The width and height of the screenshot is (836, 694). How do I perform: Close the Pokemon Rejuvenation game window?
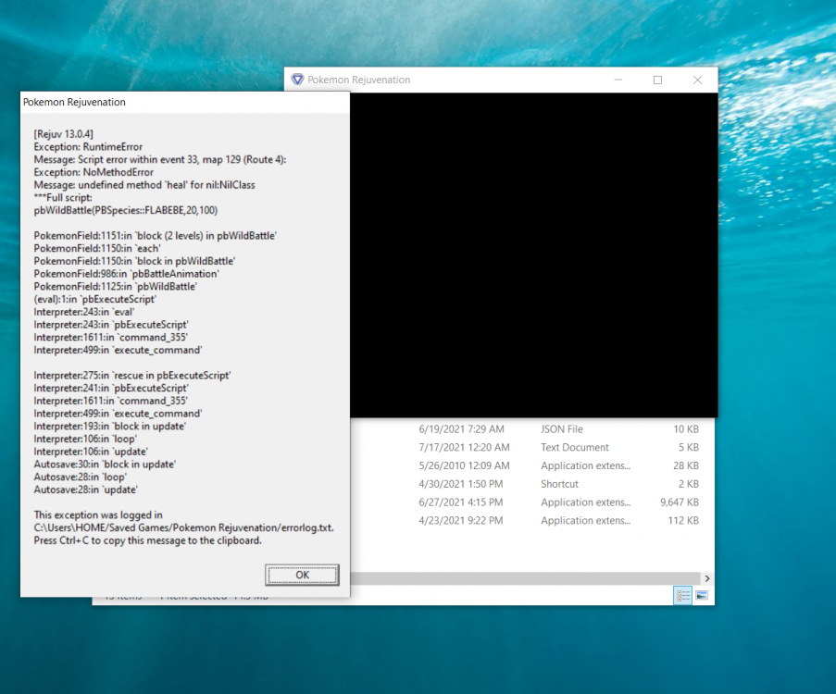pyautogui.click(x=697, y=80)
